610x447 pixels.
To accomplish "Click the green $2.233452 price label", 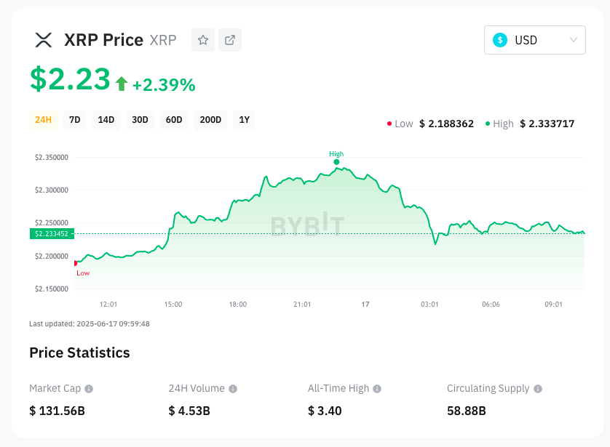I will 50,233.
